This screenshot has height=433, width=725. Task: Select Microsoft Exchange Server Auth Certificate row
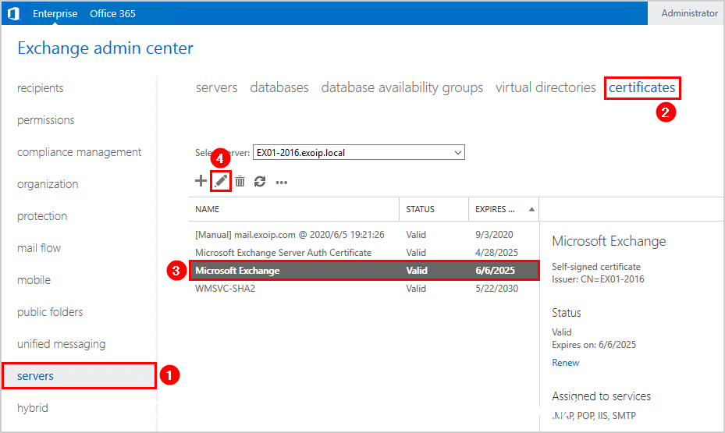[x=364, y=253]
